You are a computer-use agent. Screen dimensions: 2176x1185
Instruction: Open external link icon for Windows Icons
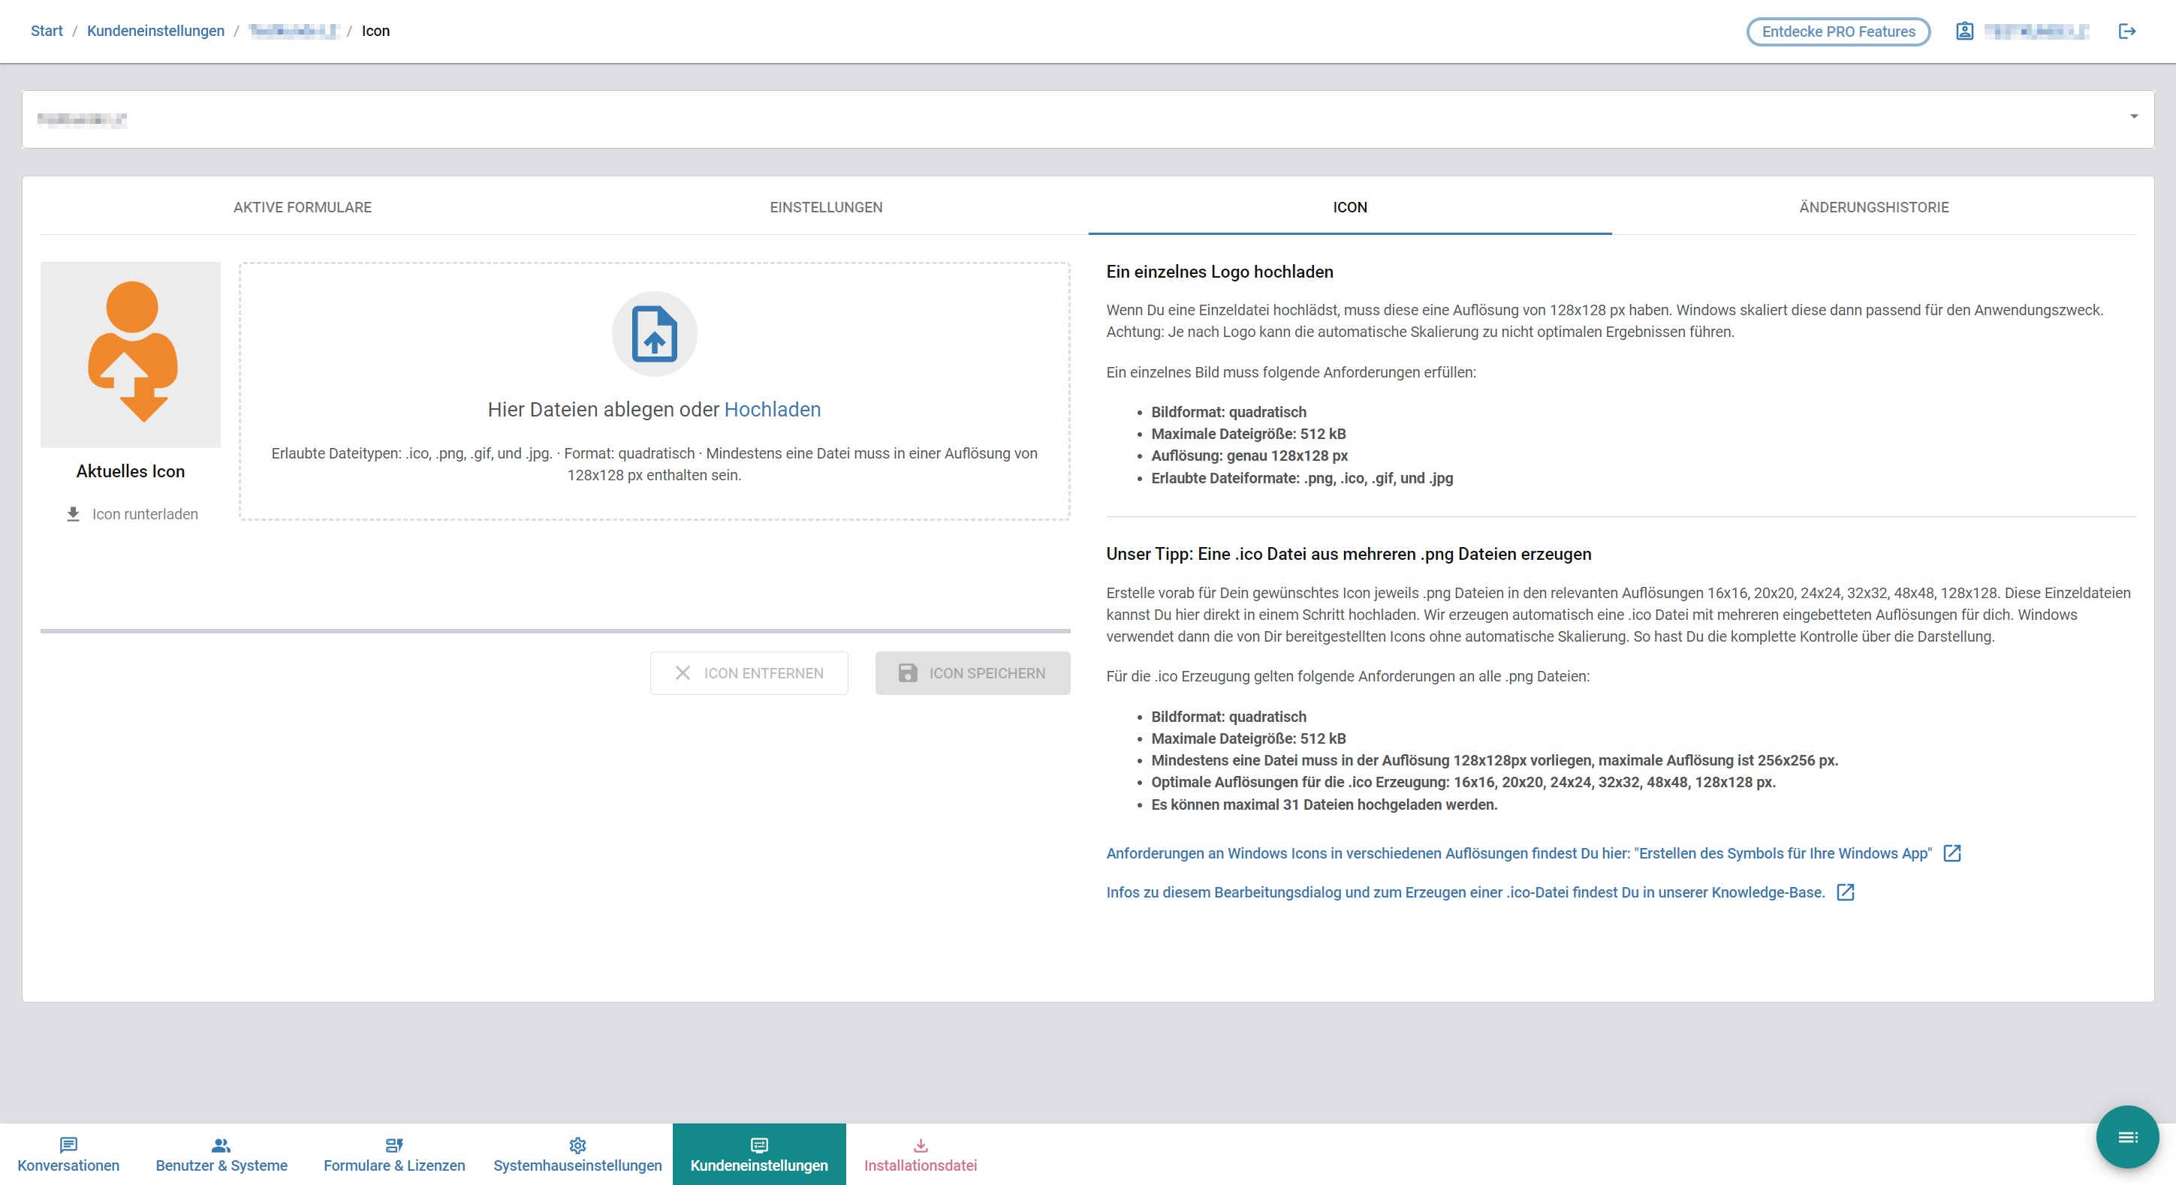pos(1951,853)
